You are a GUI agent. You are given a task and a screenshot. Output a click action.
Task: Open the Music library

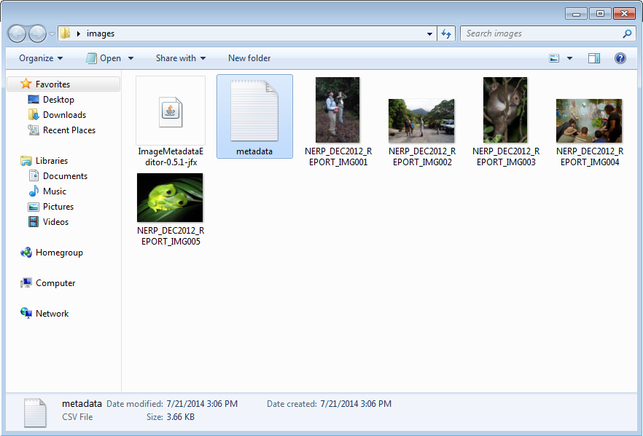pos(55,191)
